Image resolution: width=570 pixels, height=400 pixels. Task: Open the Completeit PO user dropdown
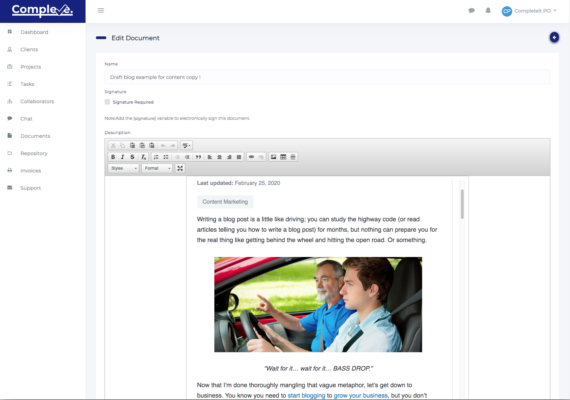coord(535,11)
